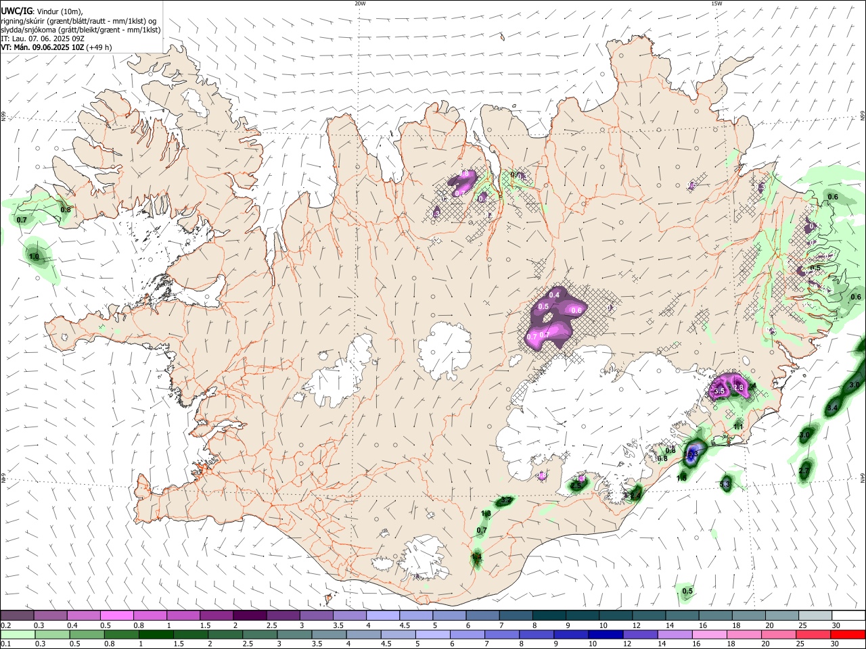Select the pale grey 25–30 swatch in the upper legend row
866x649 pixels.
pyautogui.click(x=815, y=615)
